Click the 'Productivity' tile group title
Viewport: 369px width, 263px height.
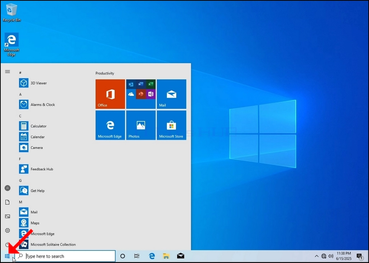tap(105, 74)
